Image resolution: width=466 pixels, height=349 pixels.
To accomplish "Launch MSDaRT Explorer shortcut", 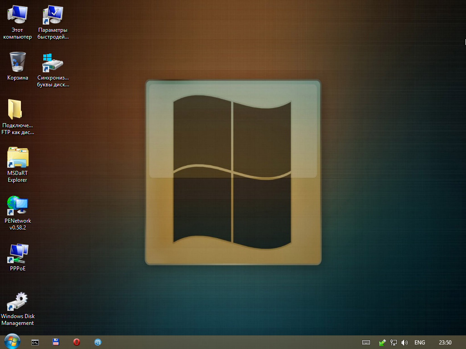I will click(17, 158).
